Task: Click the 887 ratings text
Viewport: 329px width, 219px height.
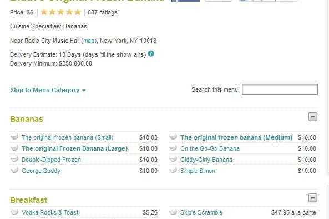Action: (103, 12)
